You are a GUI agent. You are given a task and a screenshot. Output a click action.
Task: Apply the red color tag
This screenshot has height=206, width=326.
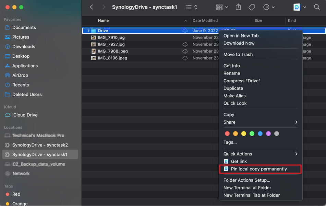tap(227, 134)
